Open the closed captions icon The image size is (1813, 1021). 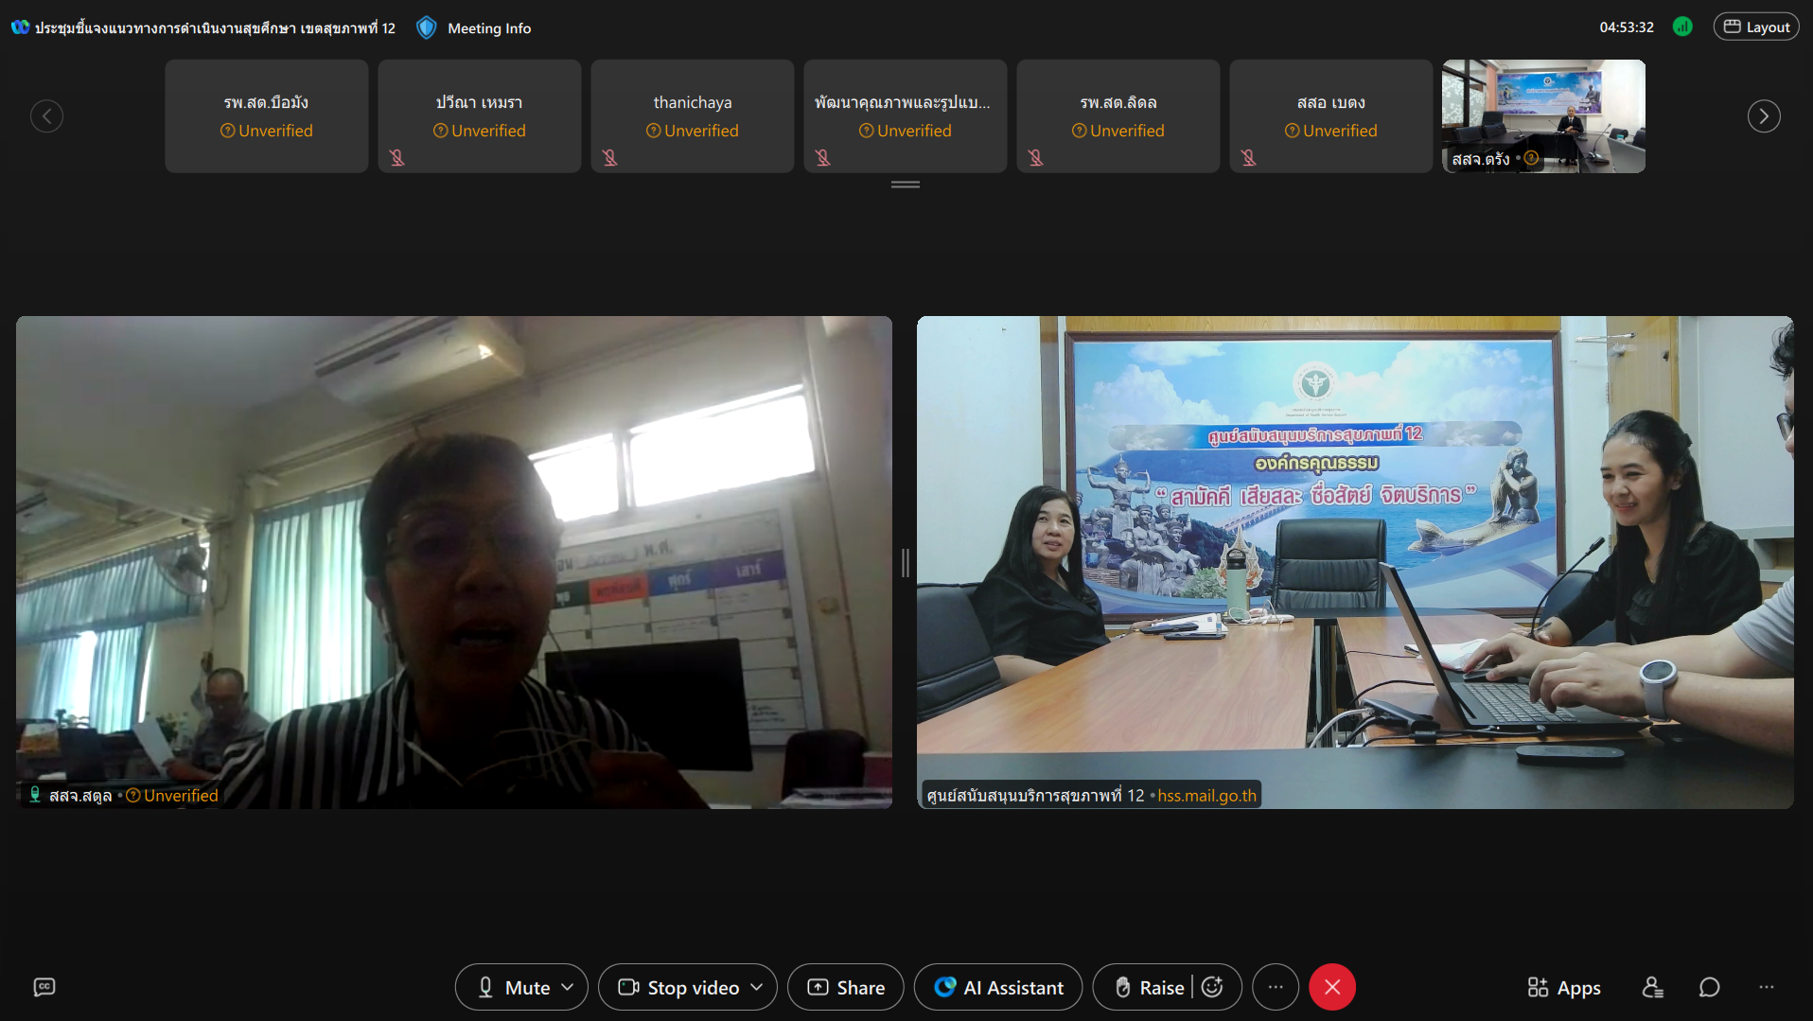click(x=44, y=987)
